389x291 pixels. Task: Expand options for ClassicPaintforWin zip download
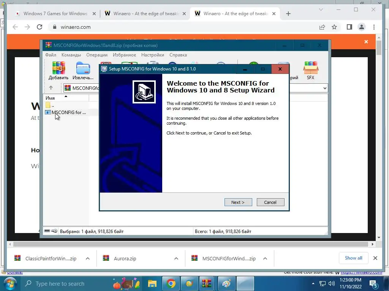click(x=88, y=258)
